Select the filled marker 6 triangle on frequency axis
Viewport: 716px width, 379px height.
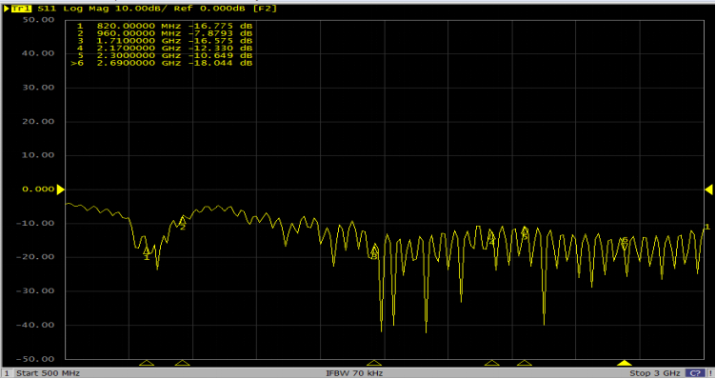click(x=625, y=363)
